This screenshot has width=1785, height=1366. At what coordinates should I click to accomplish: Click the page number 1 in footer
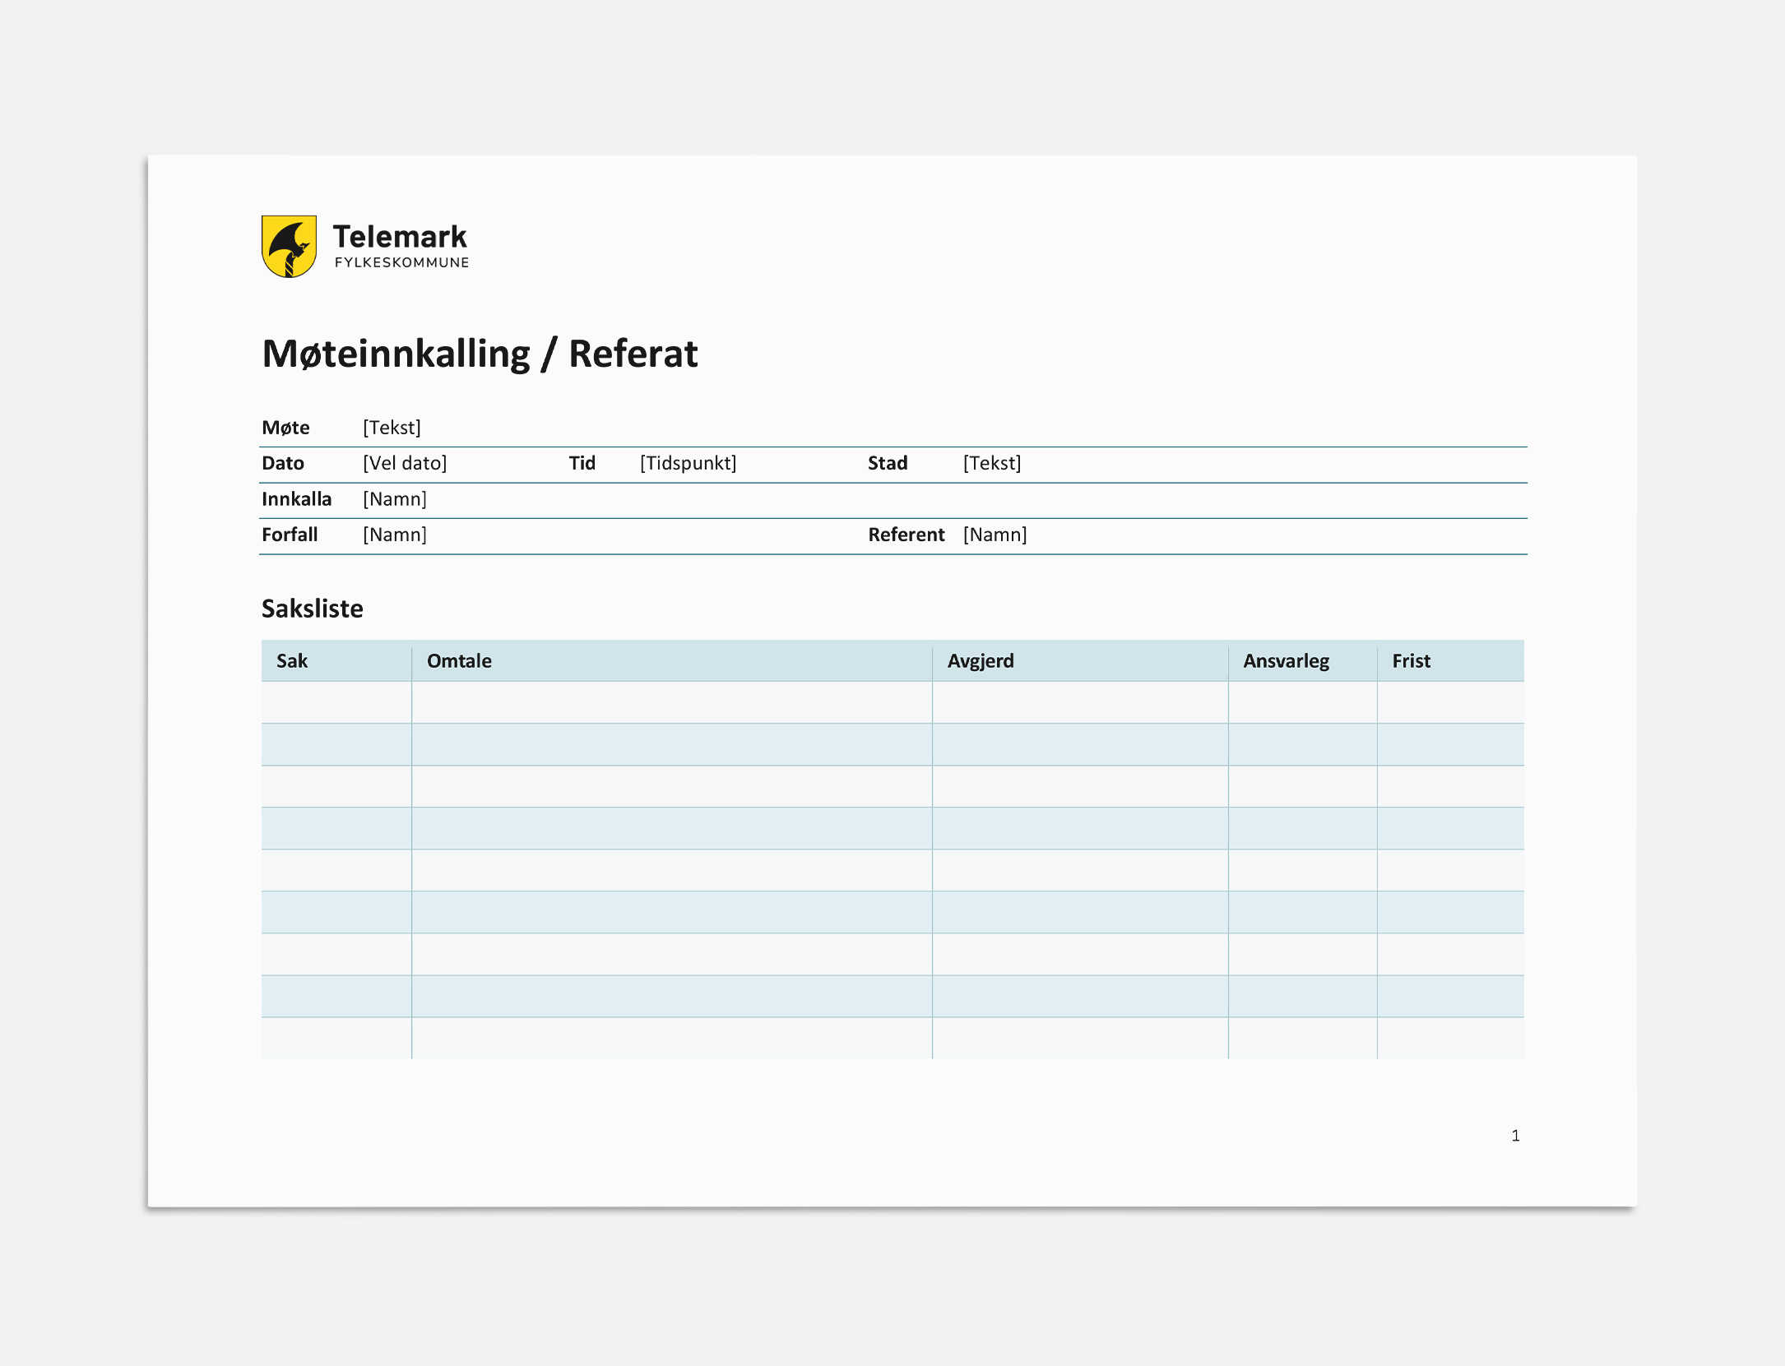[x=1515, y=1136]
